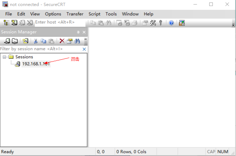Delete session with red X icon
This screenshot has width=236, height=156.
62,41
